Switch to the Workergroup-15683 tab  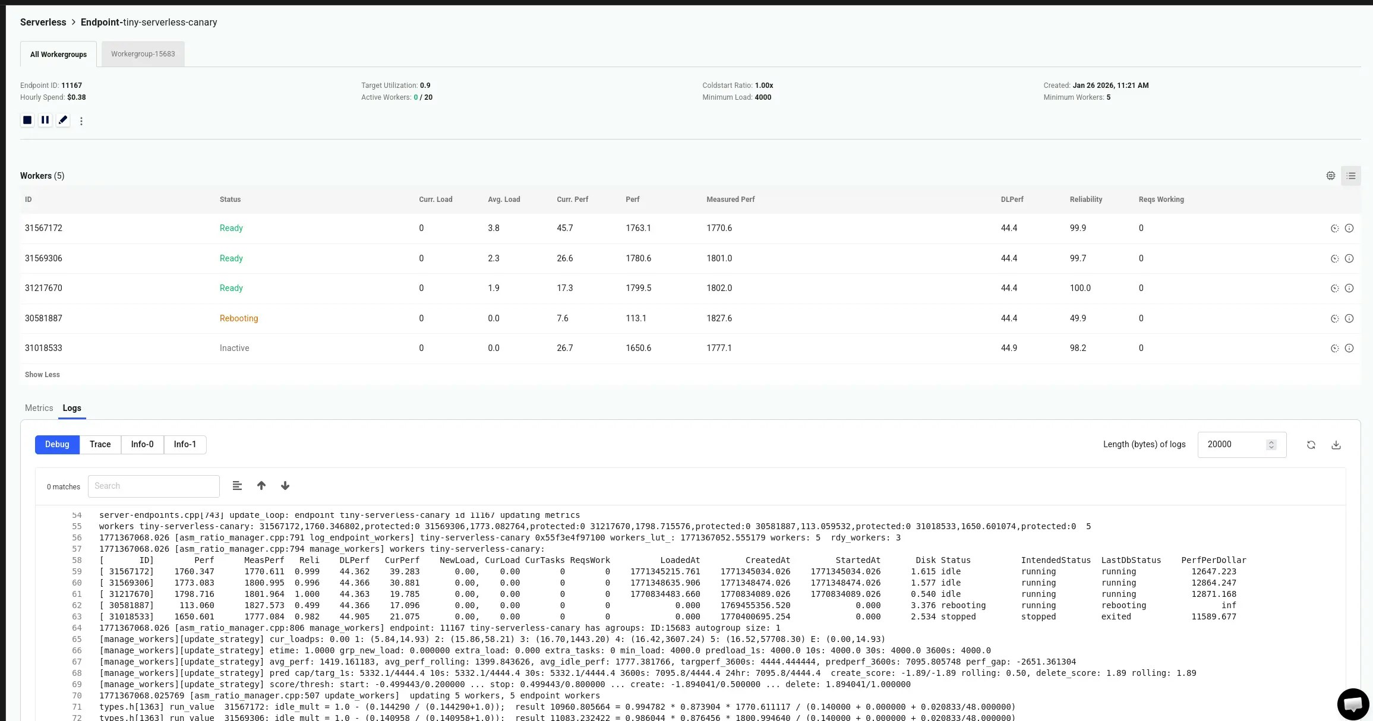(x=143, y=53)
